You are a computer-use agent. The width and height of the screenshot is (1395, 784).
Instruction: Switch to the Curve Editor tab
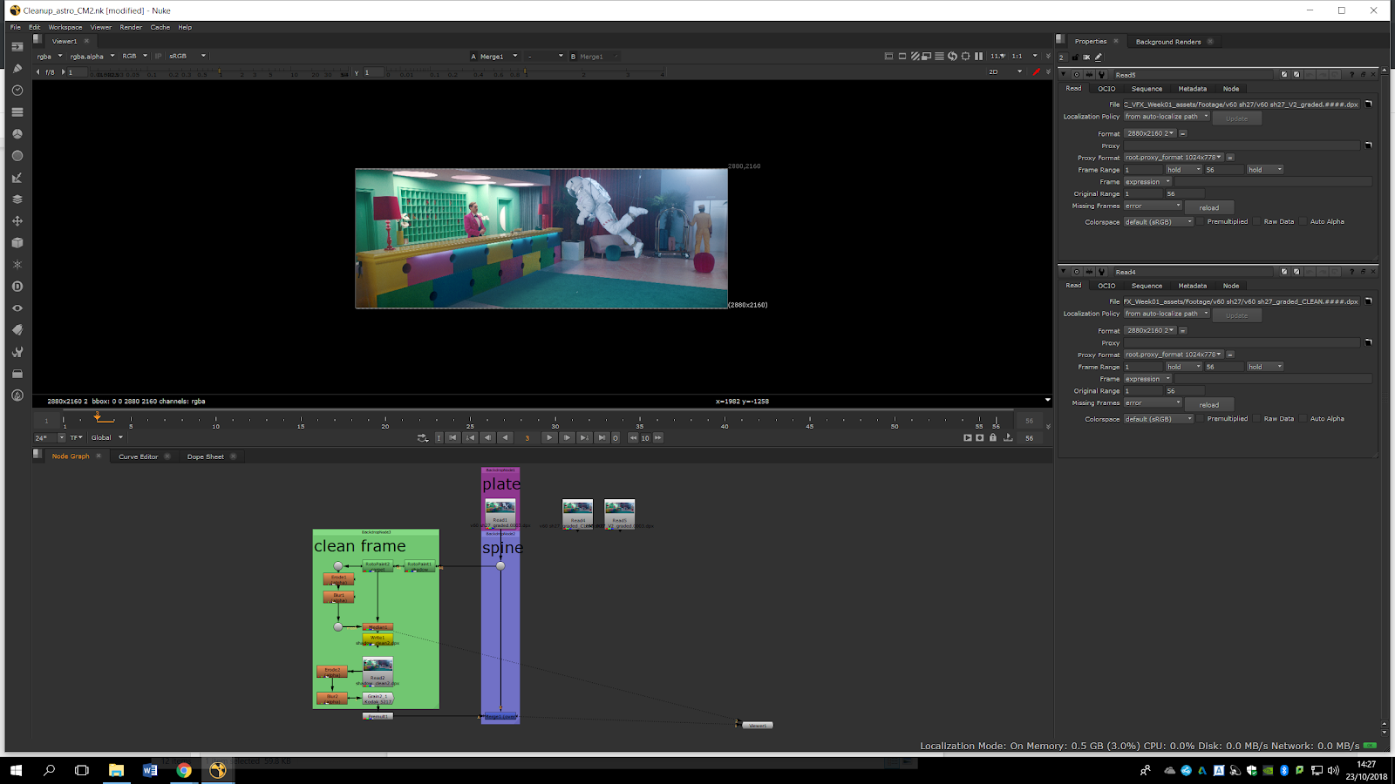138,456
